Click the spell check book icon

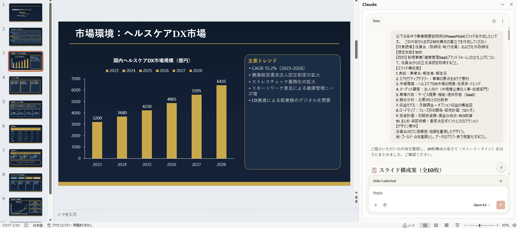coord(26,225)
